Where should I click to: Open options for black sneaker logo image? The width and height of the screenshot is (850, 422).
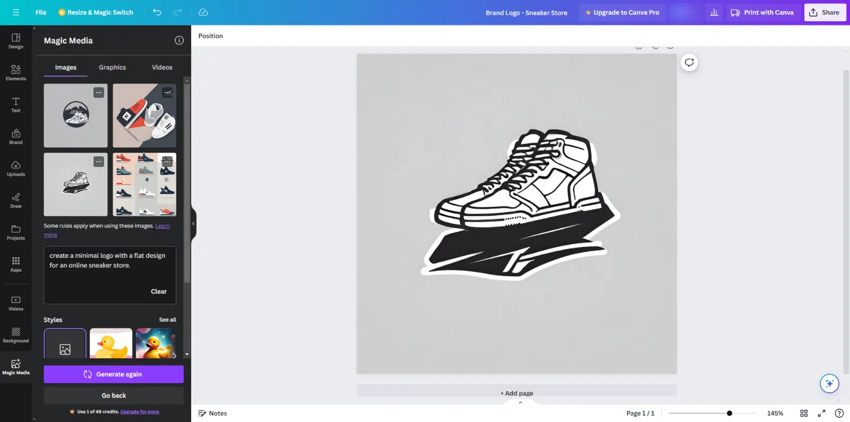[x=99, y=162]
